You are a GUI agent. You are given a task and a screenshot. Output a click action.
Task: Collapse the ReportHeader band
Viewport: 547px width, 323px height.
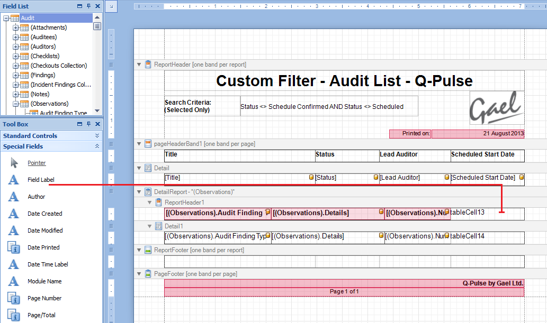click(139, 64)
